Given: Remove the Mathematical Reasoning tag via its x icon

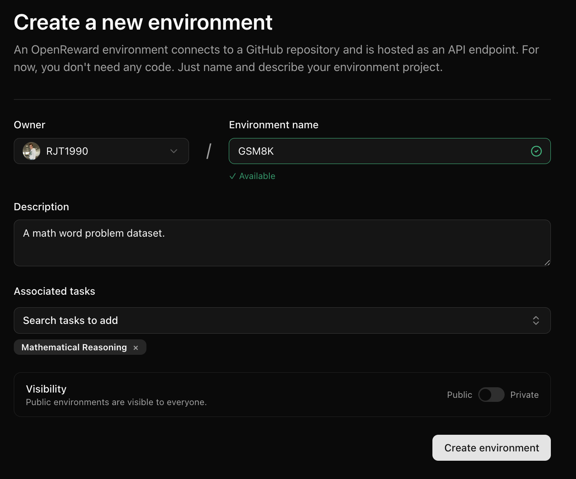Looking at the screenshot, I should (x=136, y=347).
